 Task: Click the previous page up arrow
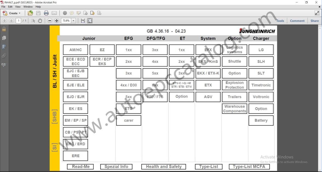[x=5, y=21]
